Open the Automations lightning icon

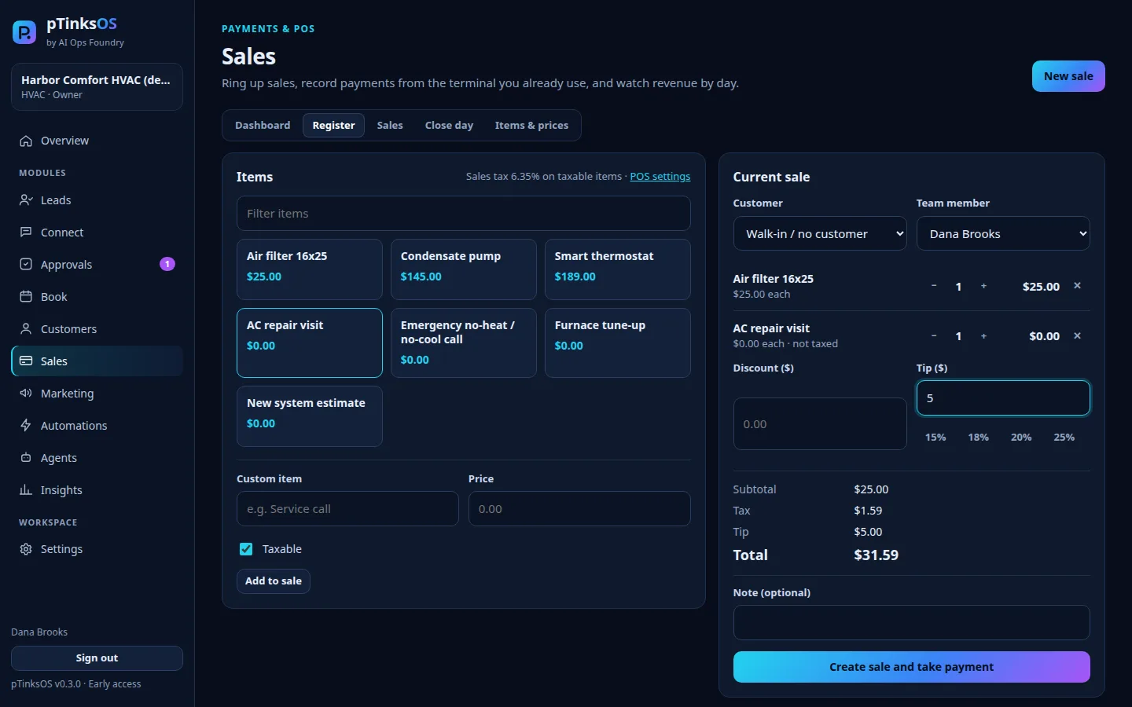click(x=26, y=426)
